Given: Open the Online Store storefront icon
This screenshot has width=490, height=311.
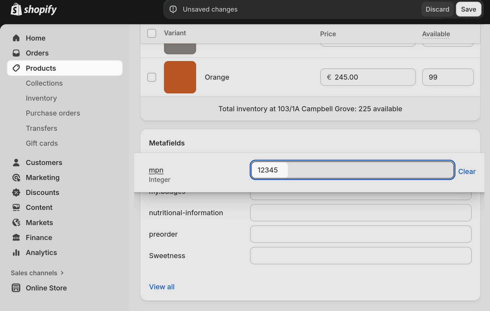Looking at the screenshot, I should (x=16, y=288).
